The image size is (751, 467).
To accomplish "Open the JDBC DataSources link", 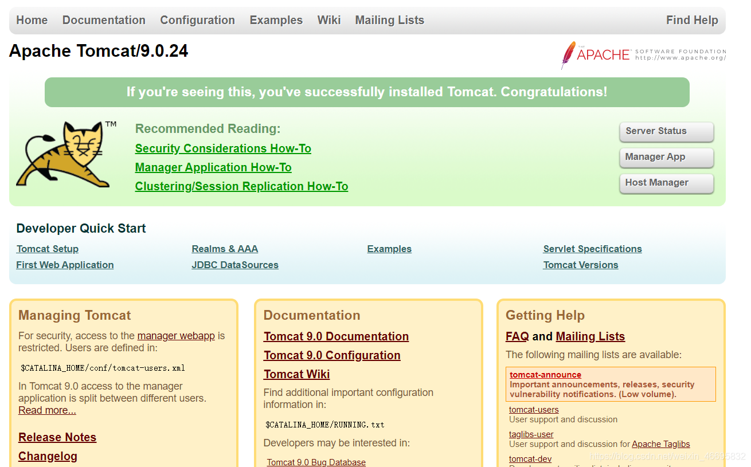I will point(235,265).
